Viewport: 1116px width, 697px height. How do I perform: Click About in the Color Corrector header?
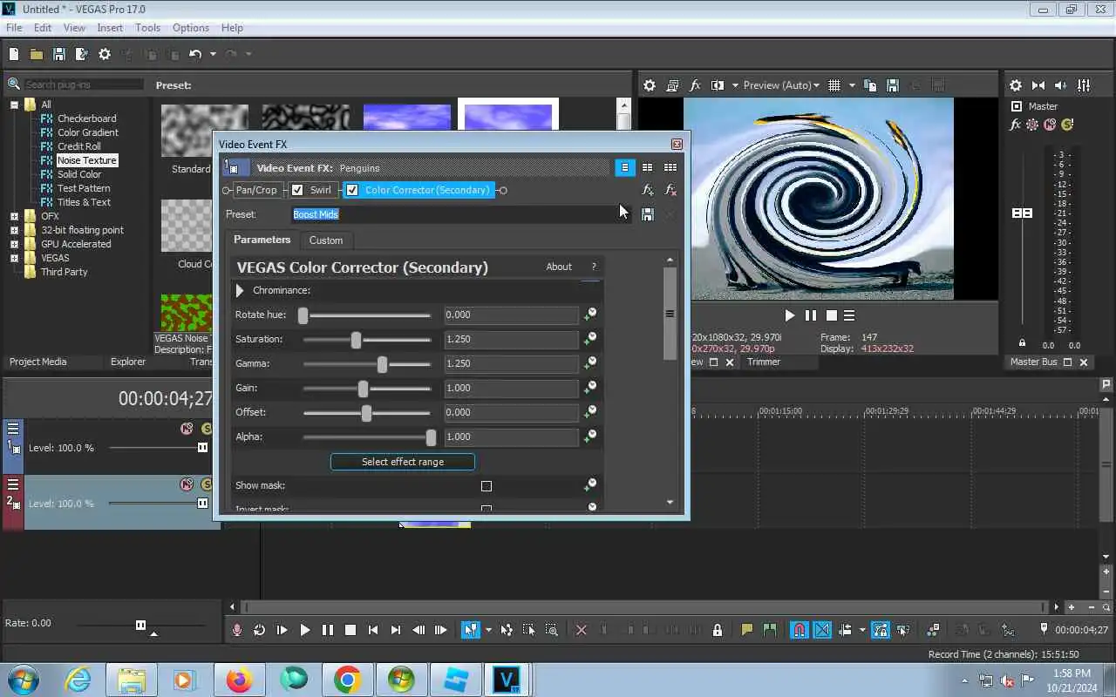pos(559,267)
